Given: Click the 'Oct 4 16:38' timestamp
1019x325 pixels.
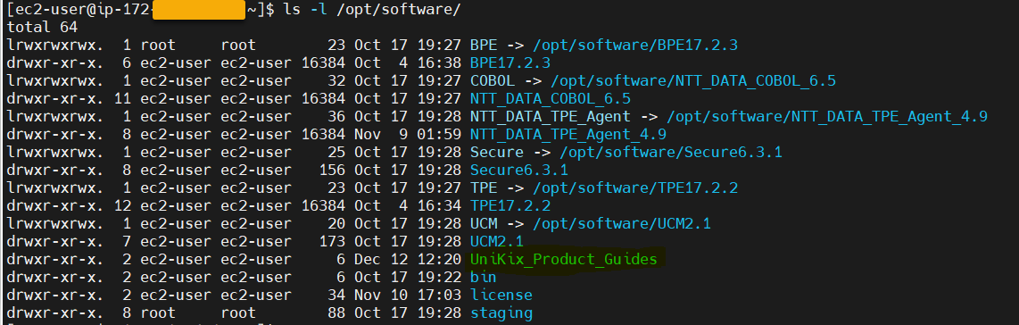Looking at the screenshot, I should 408,63.
